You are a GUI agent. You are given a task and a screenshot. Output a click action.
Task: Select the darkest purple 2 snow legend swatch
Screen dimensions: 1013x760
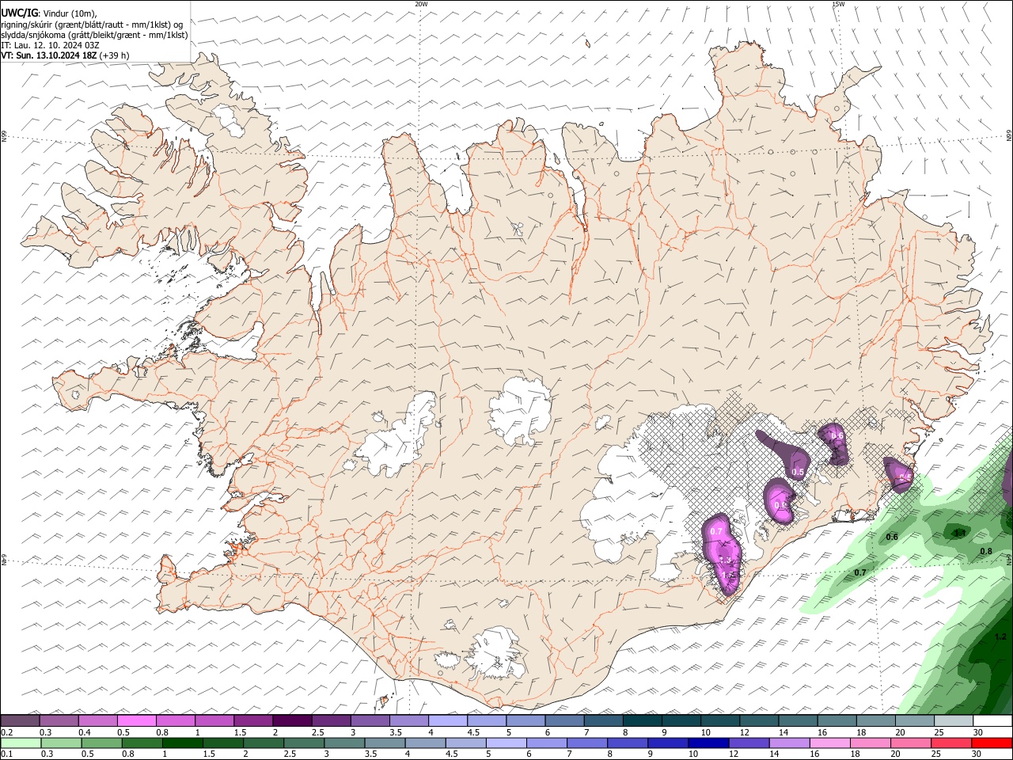click(291, 720)
